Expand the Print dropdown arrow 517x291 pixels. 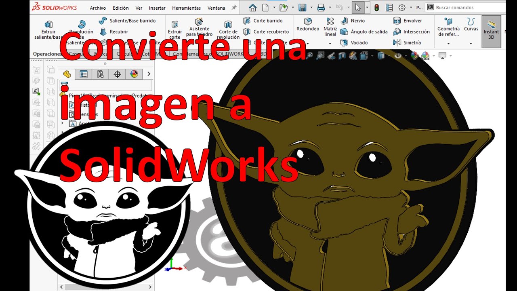(x=330, y=8)
